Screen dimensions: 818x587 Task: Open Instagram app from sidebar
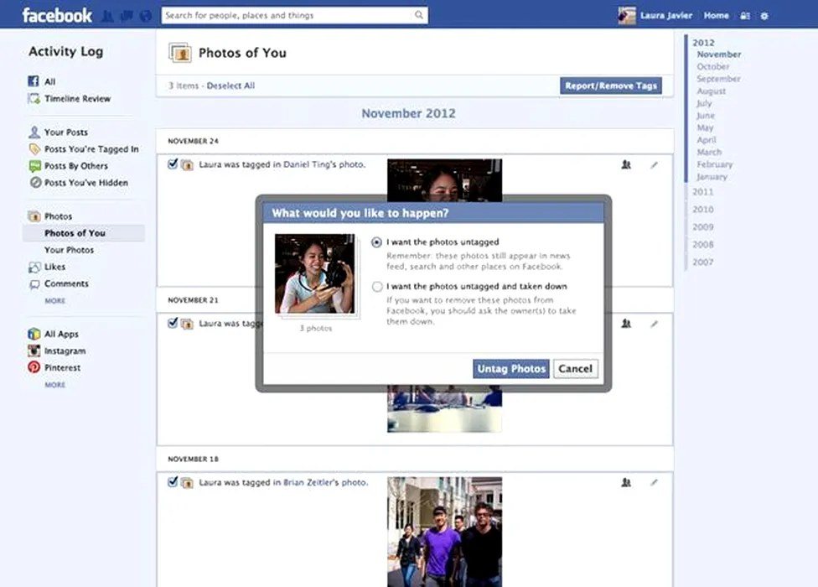tap(65, 351)
